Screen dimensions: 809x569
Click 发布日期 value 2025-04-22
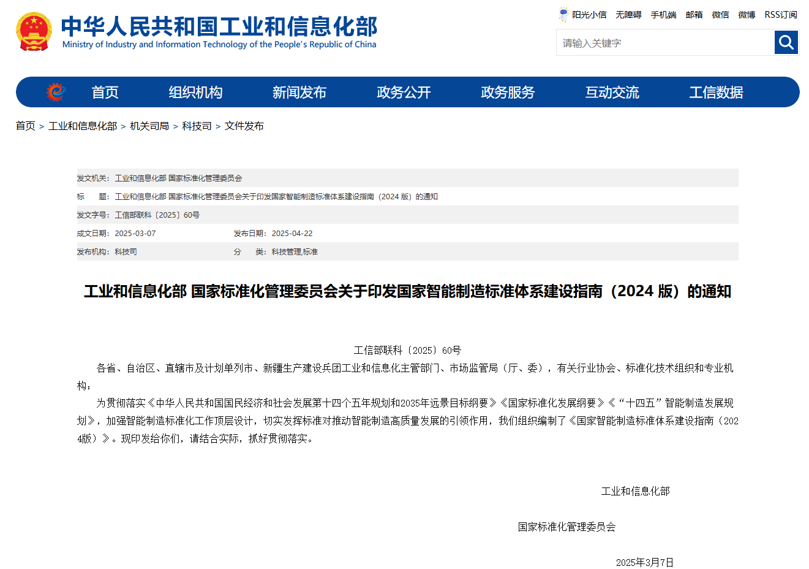pos(292,234)
